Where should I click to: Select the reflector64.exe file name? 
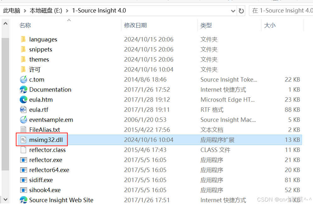(x=49, y=170)
